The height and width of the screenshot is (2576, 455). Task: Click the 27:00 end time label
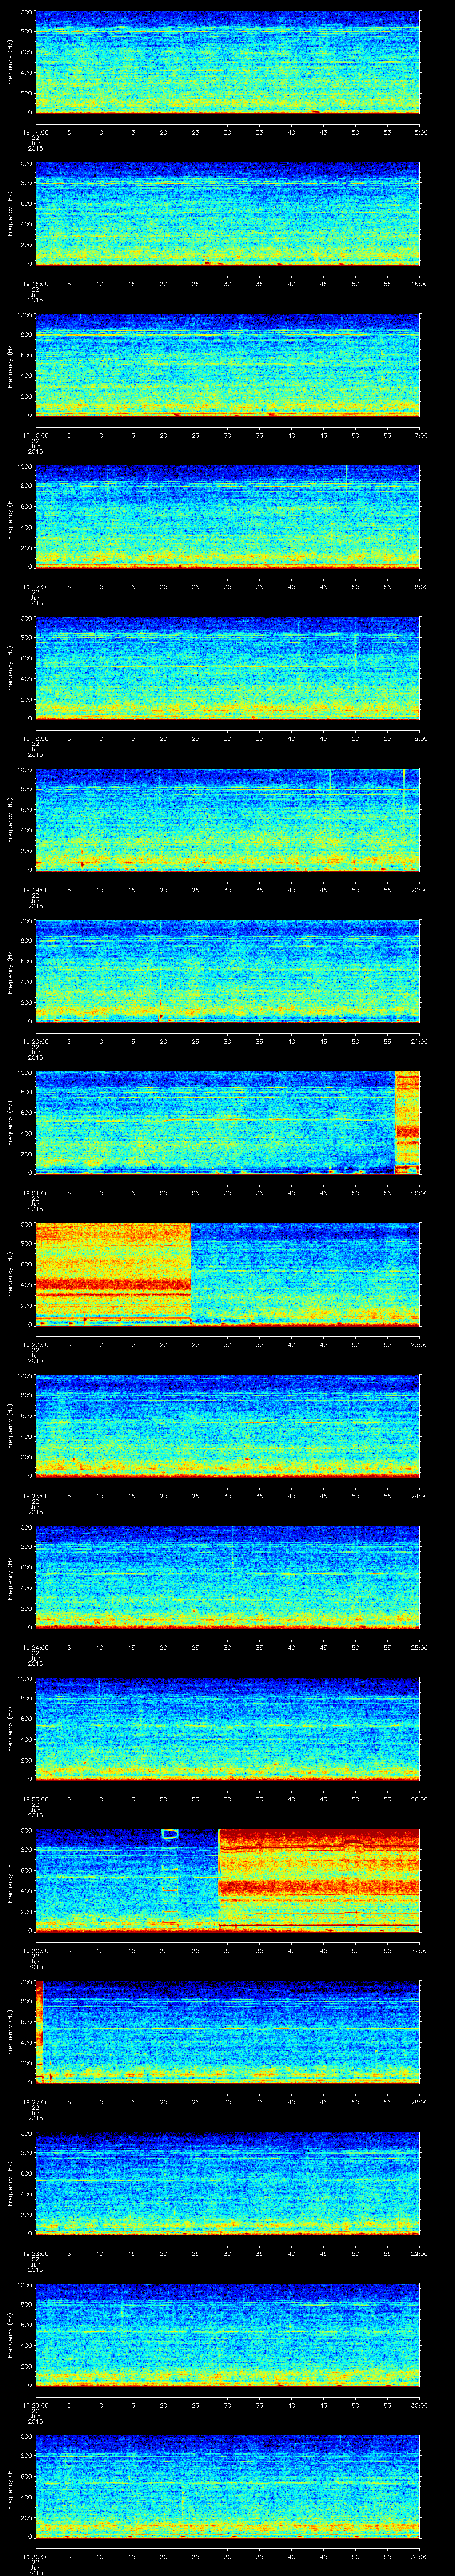point(419,1951)
